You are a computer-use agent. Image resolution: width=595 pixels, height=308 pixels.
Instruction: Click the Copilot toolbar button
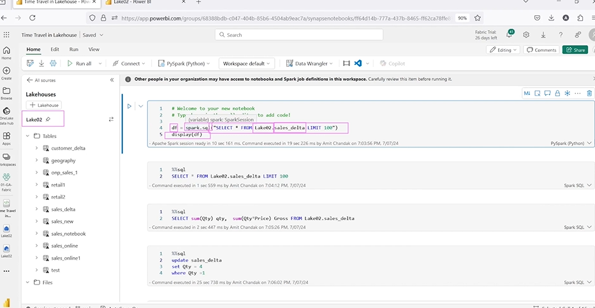(x=392, y=64)
